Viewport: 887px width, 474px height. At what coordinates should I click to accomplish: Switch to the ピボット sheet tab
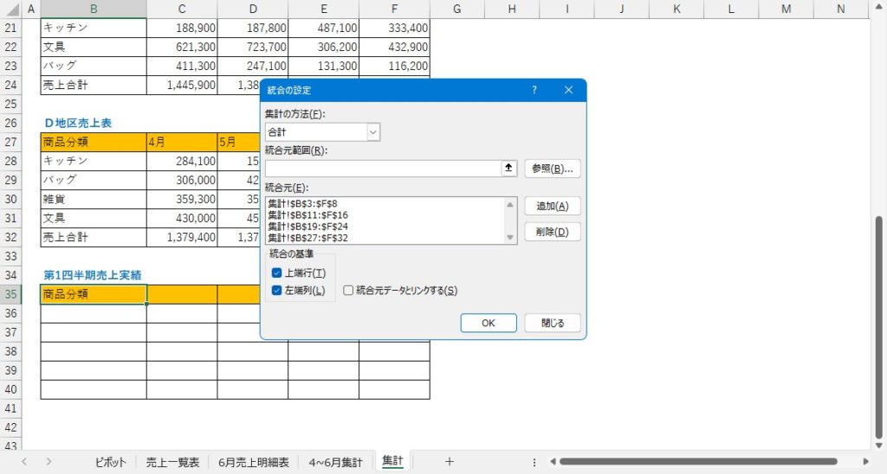[111, 462]
